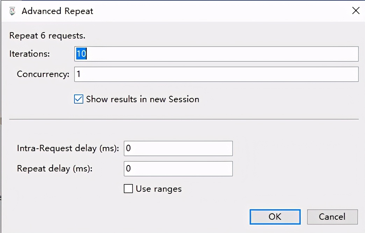This screenshot has height=233, width=365.
Task: Click the "Iterations:" label
Action: point(30,54)
